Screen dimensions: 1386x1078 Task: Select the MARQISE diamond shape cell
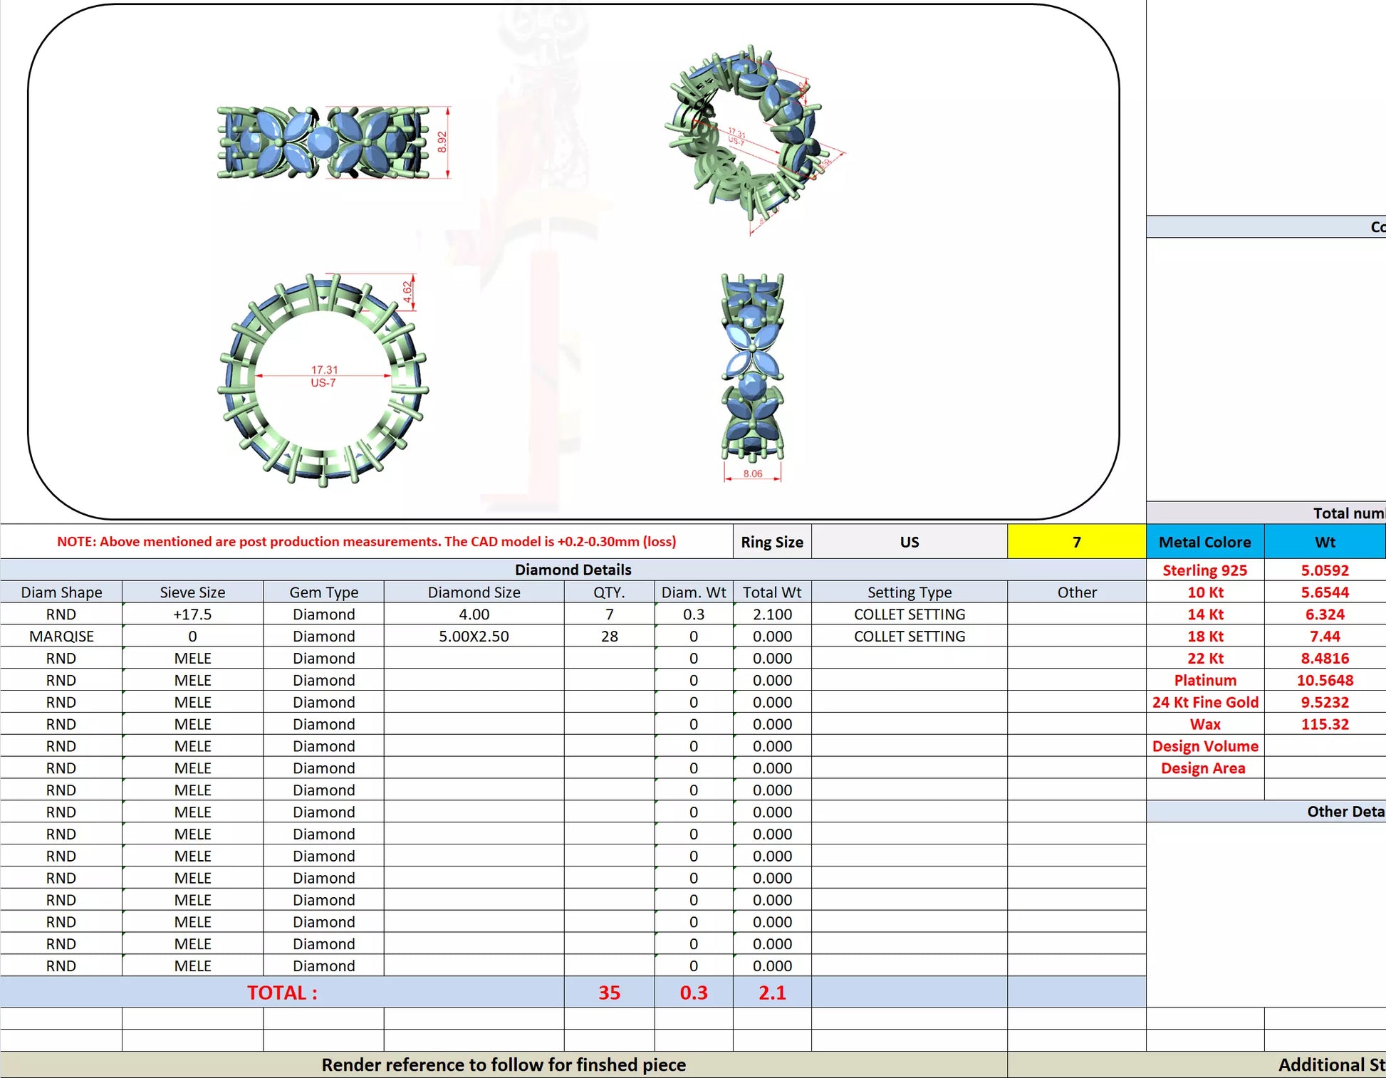pyautogui.click(x=61, y=636)
